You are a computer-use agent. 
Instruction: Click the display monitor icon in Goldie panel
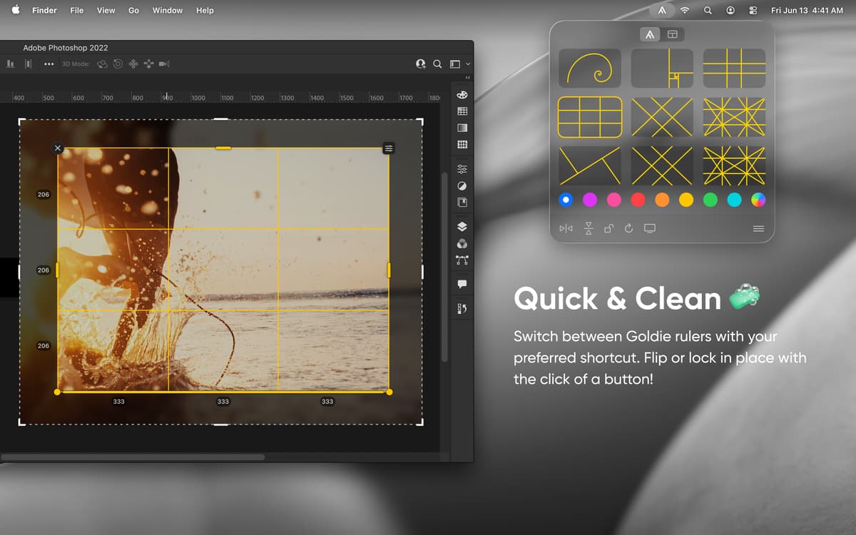[650, 229]
